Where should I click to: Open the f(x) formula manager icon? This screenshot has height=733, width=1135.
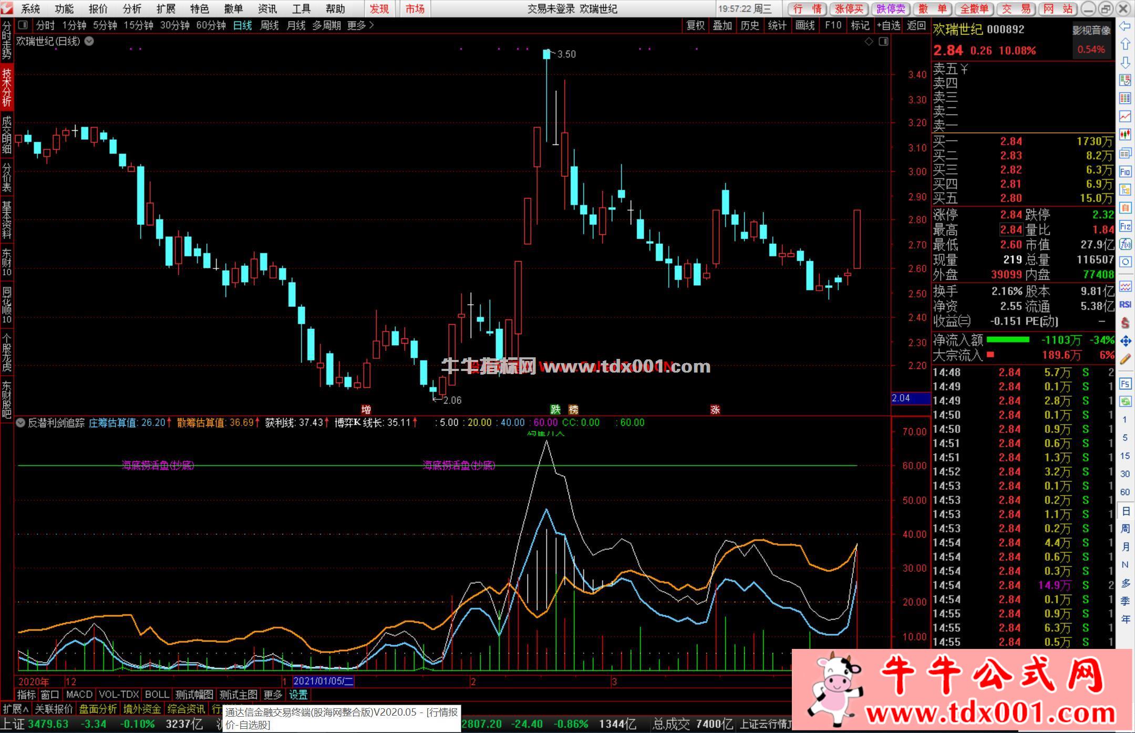pos(1125,244)
